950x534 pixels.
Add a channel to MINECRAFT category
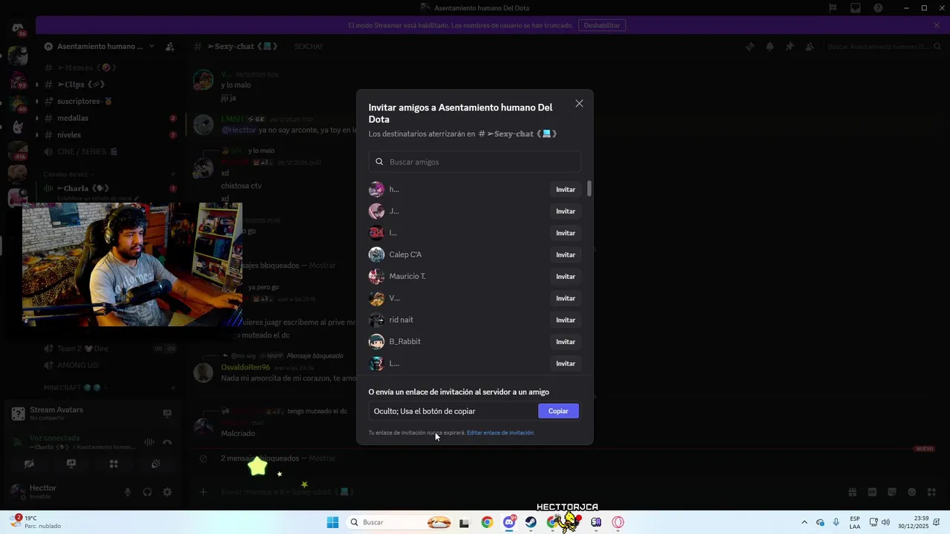click(173, 387)
